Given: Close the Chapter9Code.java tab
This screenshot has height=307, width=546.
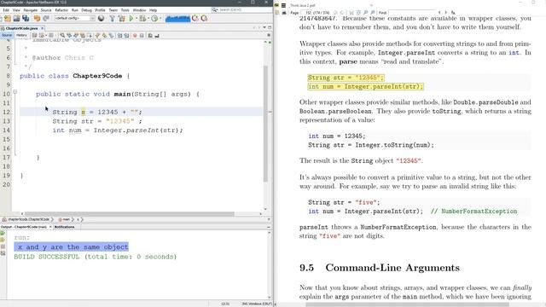Looking at the screenshot, I should pyautogui.click(x=42, y=28).
